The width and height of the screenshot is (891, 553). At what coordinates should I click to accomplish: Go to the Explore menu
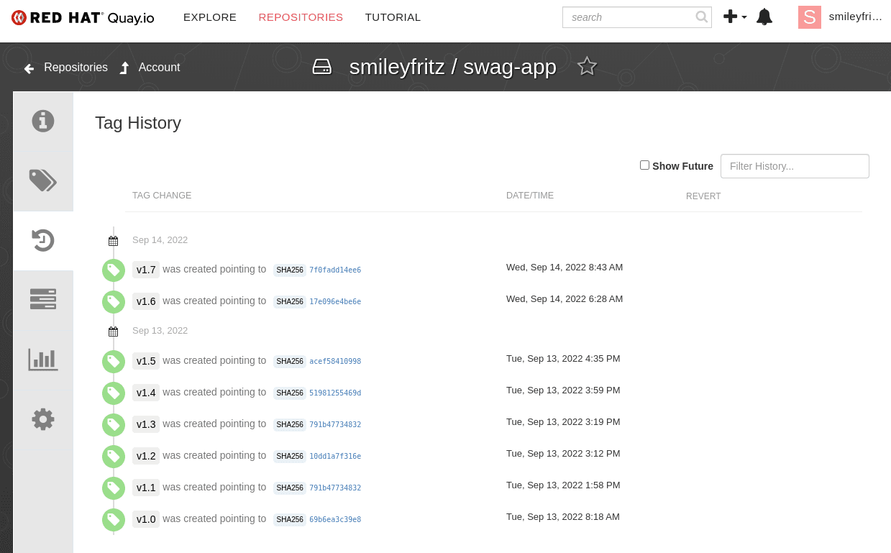(210, 17)
